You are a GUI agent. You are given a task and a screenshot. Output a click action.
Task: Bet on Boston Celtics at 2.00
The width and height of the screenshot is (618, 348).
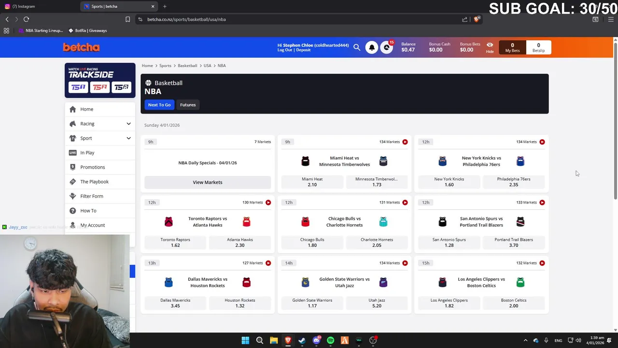(x=514, y=303)
